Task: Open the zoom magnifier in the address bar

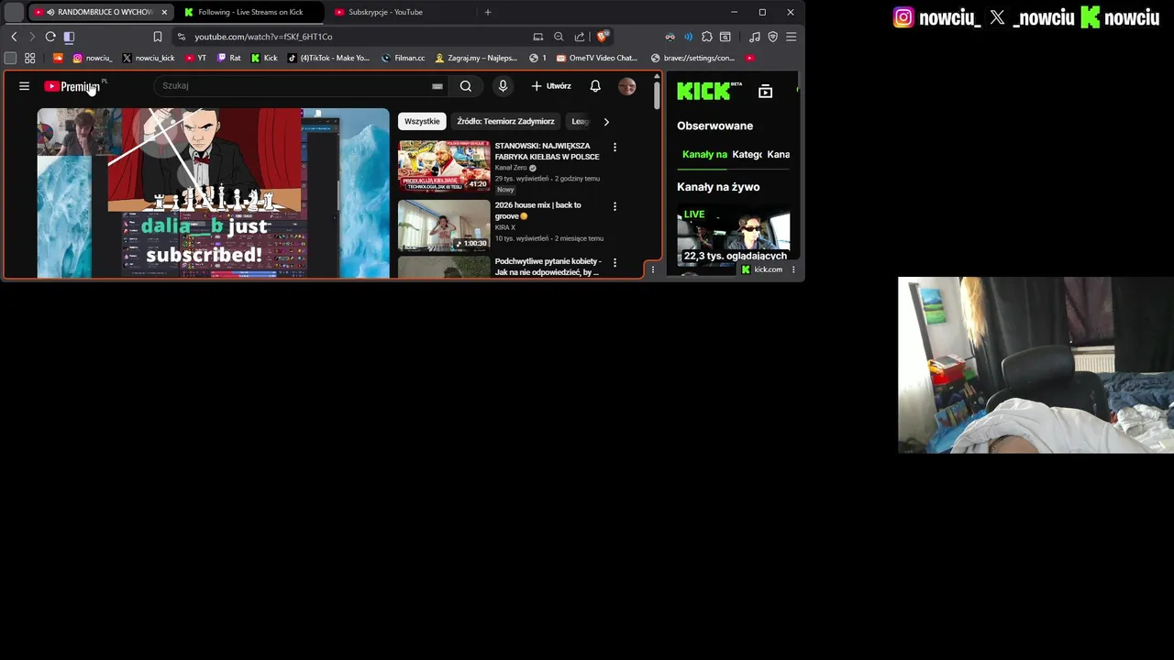Action: click(559, 37)
